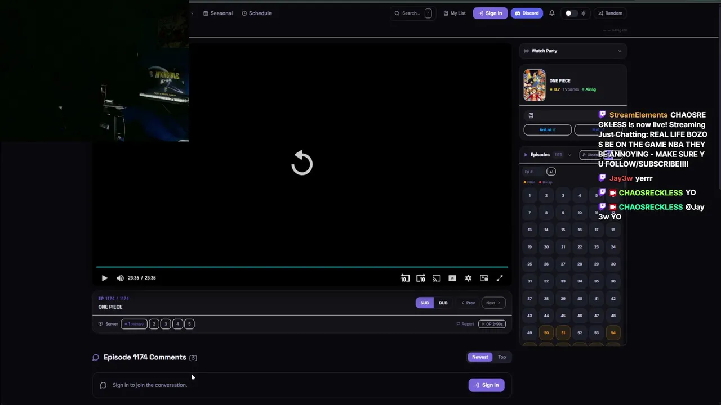
Task: Mute the video volume
Action: click(120, 278)
